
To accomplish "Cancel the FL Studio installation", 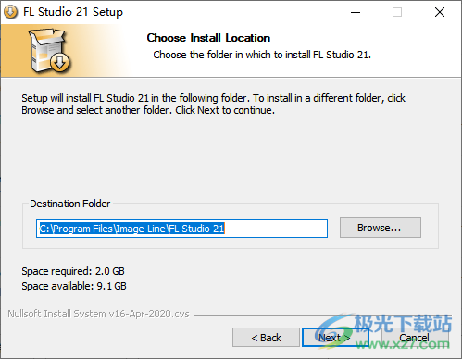I will pos(414,338).
